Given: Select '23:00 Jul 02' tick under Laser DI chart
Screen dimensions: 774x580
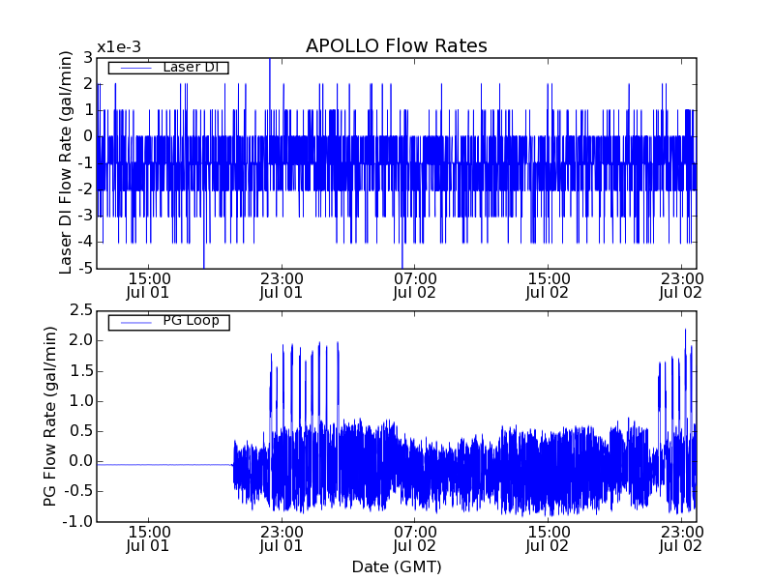Looking at the screenshot, I should tap(681, 286).
